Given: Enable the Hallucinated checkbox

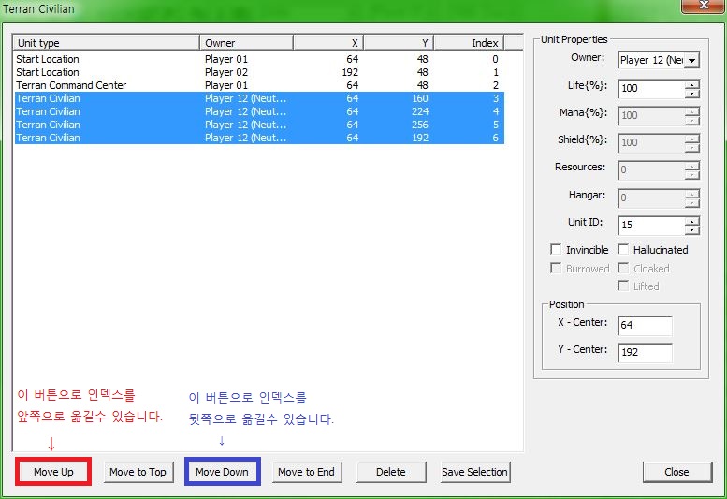Looking at the screenshot, I should point(623,249).
